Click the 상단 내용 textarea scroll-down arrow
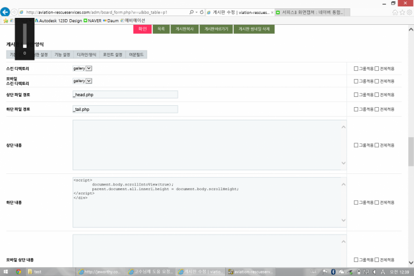Screen dimensions: 414x276 (x=343, y=163)
